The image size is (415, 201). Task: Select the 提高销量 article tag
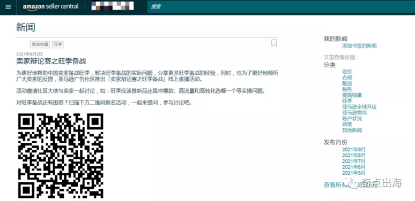click(40, 44)
